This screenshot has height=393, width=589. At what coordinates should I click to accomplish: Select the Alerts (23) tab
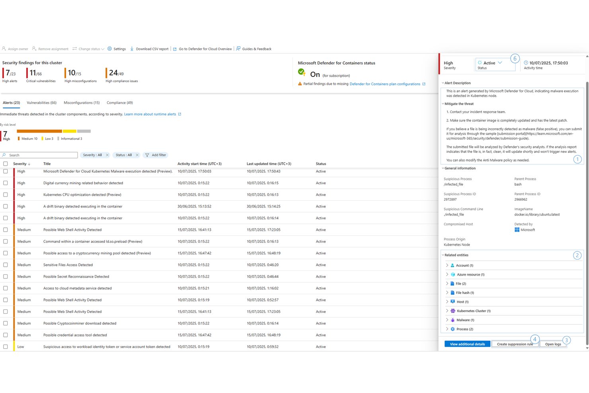(11, 103)
